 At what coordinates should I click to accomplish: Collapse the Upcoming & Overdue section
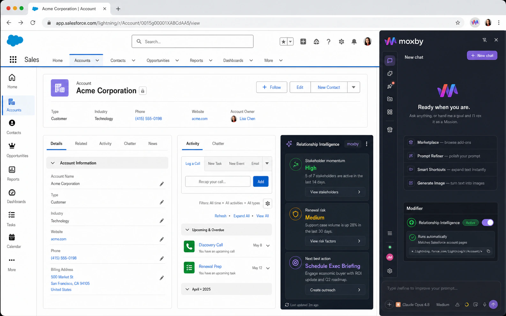(x=187, y=230)
